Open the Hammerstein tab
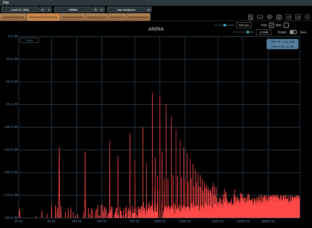Image resolution: width=312 pixels, height=228 pixels. pos(73,17)
